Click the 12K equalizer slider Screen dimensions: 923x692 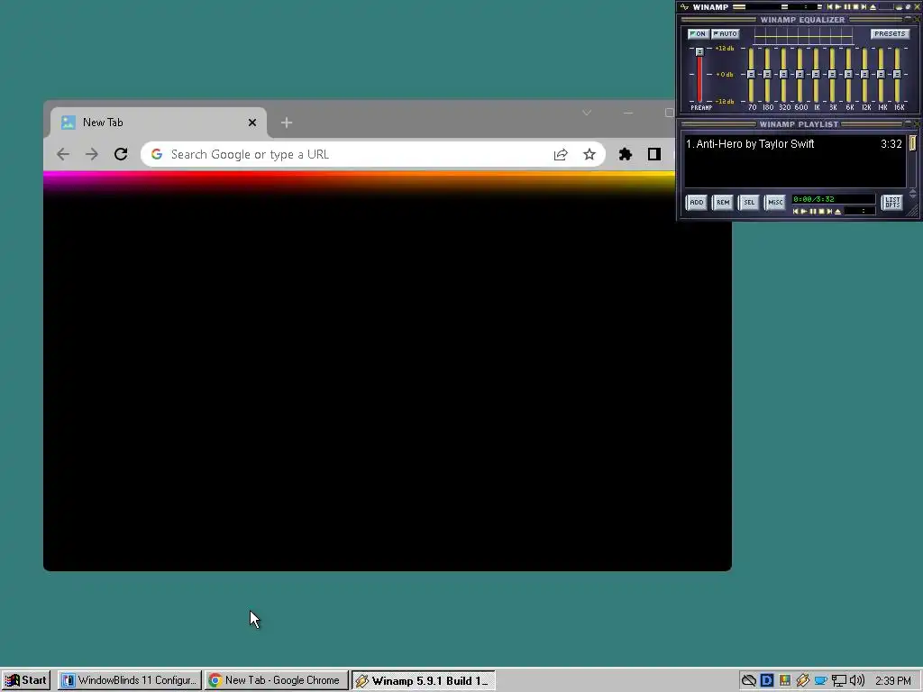[864, 74]
